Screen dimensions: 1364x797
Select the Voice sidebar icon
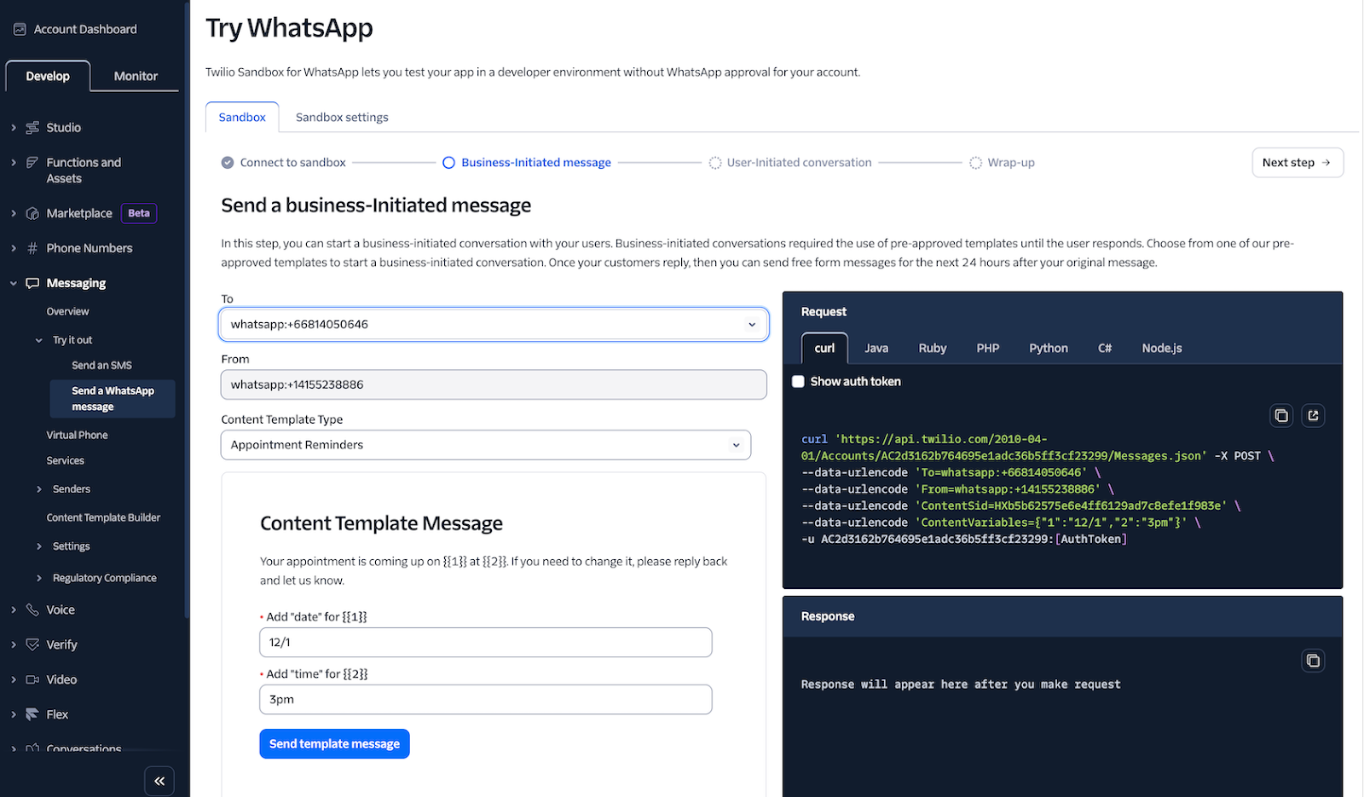(32, 609)
